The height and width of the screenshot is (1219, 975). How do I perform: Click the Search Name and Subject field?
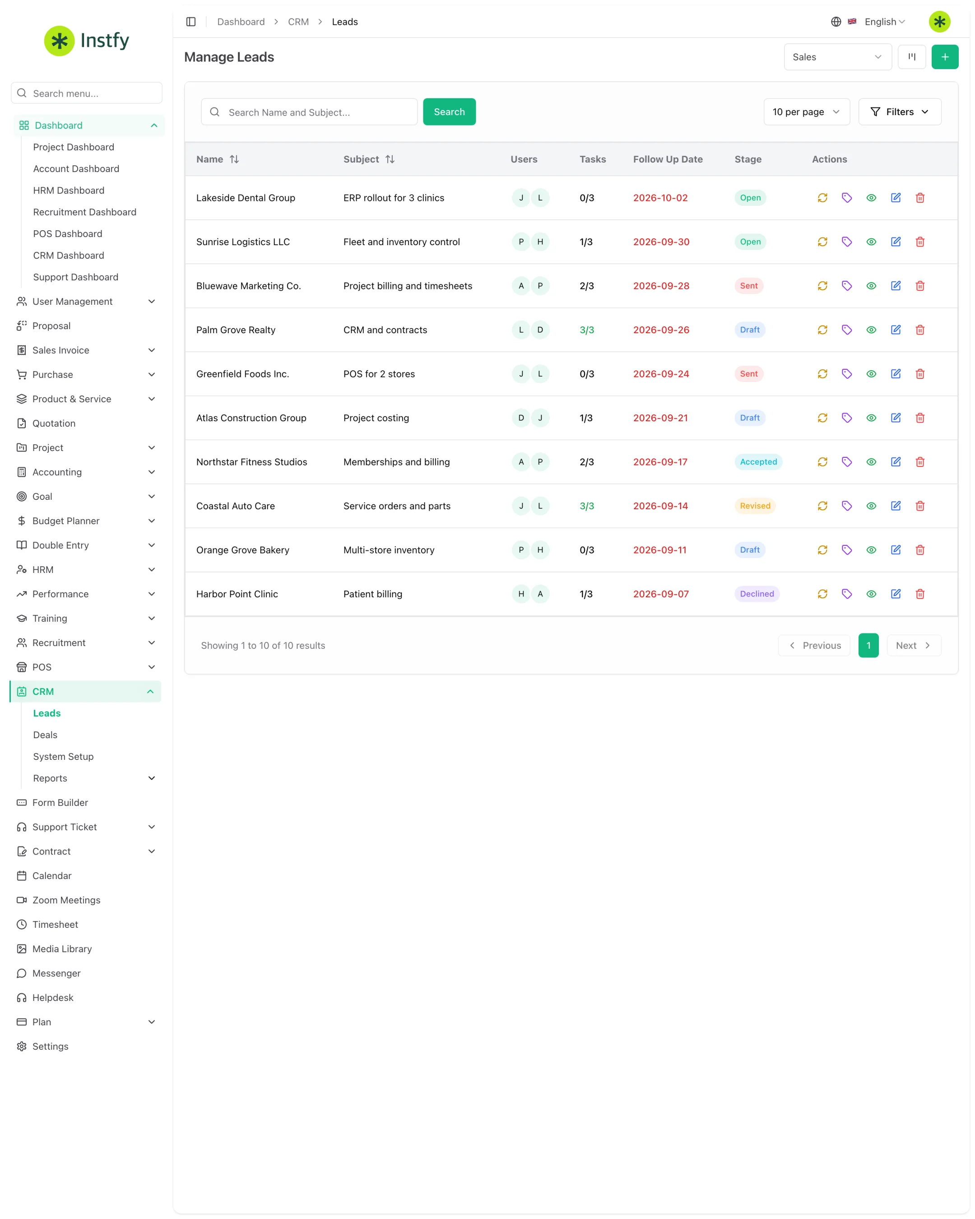(309, 112)
